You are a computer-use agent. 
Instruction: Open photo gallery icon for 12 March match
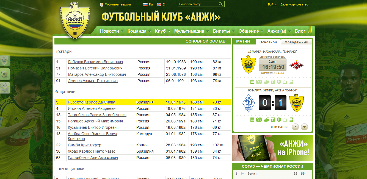coord(259,82)
